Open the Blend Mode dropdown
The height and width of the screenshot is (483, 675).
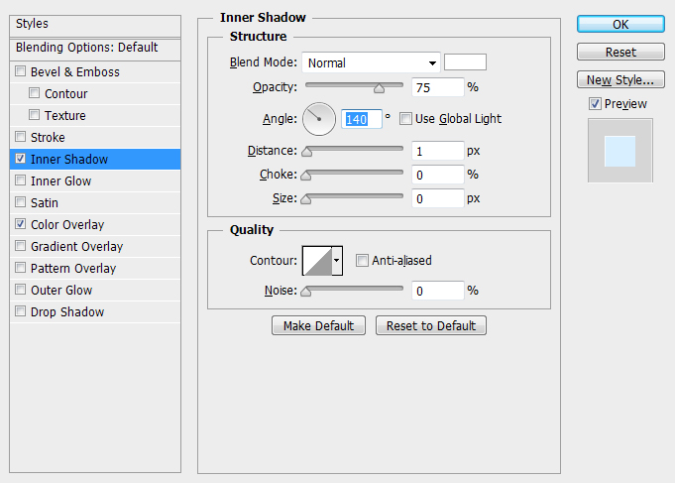pos(371,62)
